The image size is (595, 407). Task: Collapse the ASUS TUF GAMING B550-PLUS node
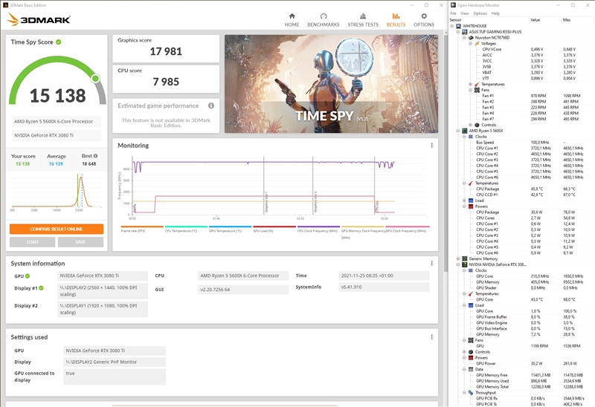pos(458,32)
